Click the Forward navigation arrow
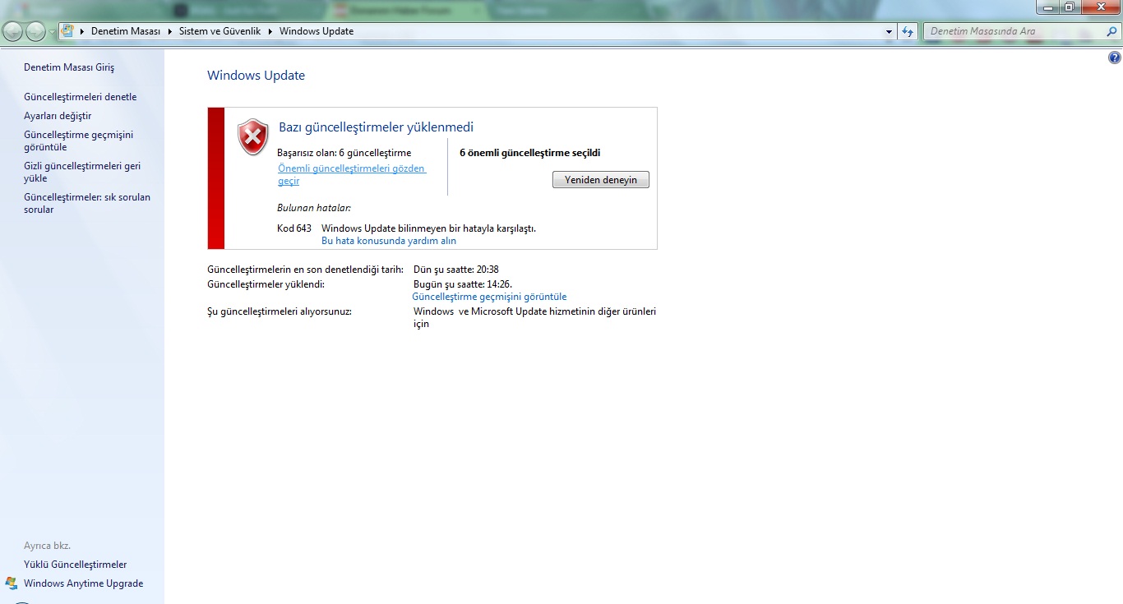Image resolution: width=1123 pixels, height=604 pixels. pyautogui.click(x=35, y=31)
